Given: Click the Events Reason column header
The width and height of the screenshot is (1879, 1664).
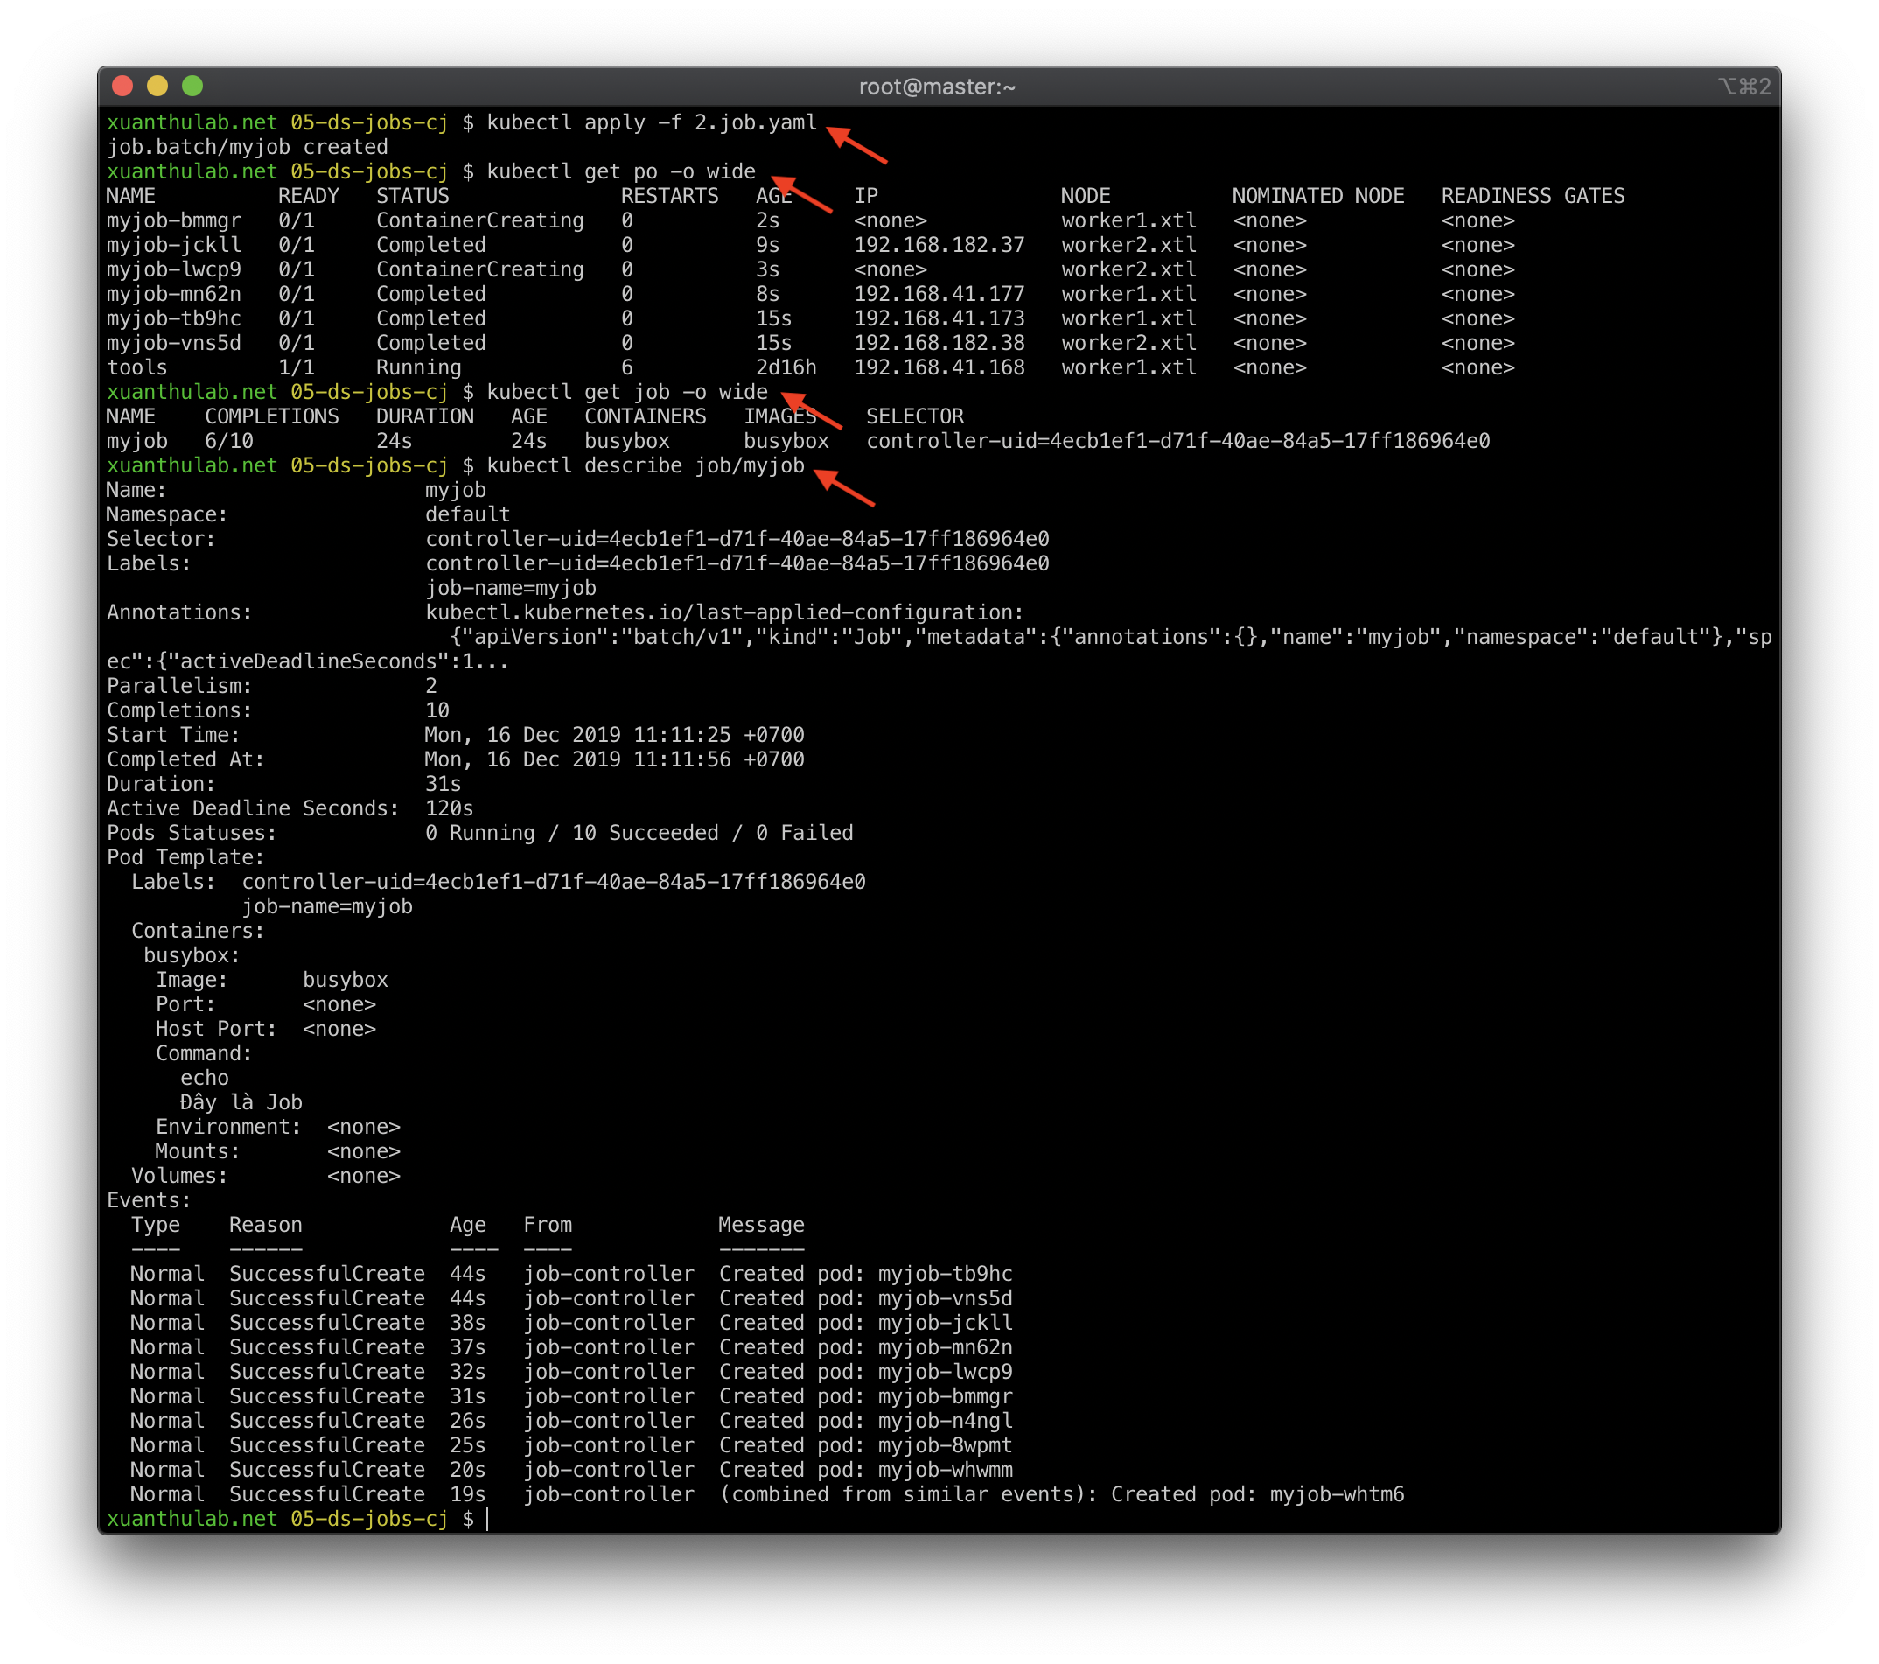Looking at the screenshot, I should (x=265, y=1225).
